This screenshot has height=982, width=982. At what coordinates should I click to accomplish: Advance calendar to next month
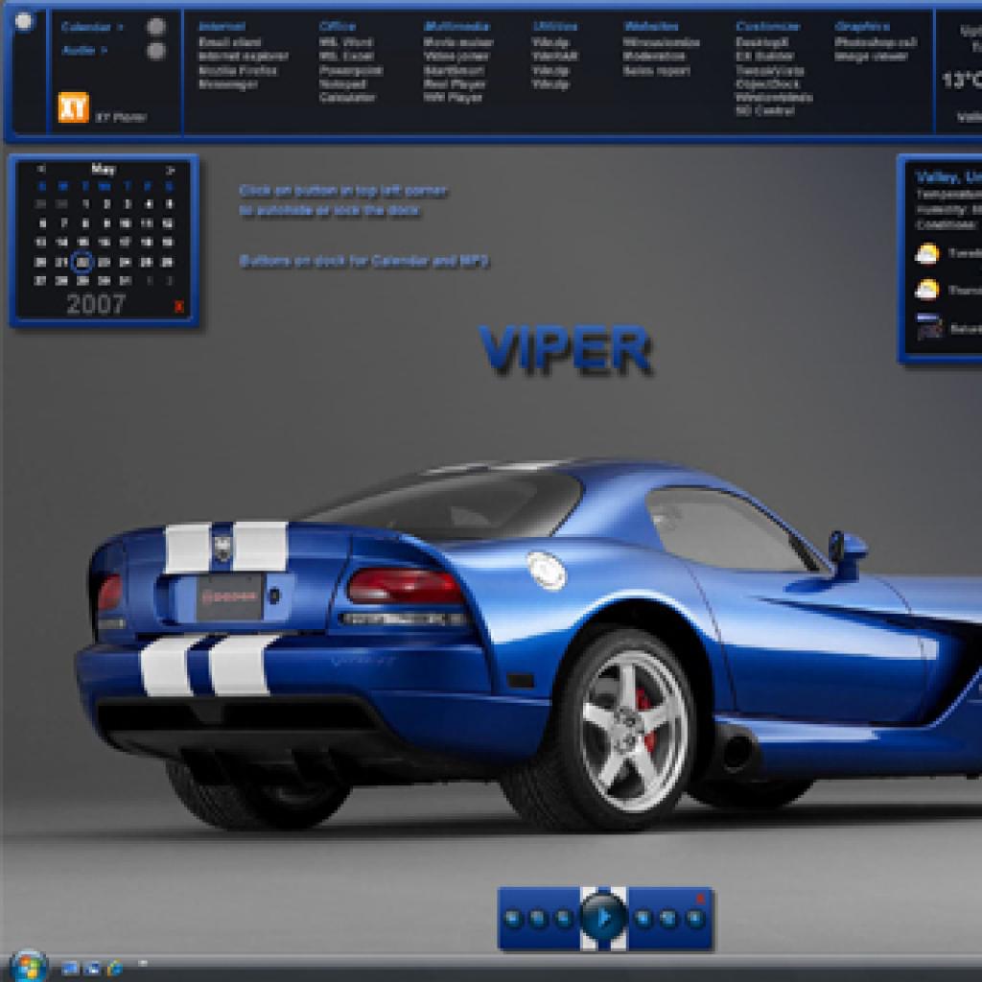pos(171,170)
